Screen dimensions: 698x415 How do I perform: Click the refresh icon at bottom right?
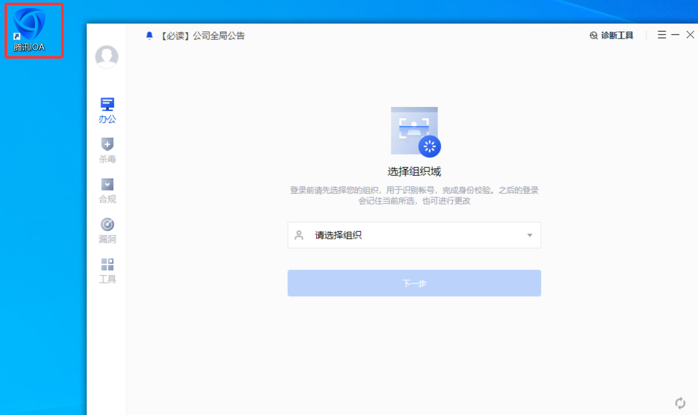coord(680,403)
